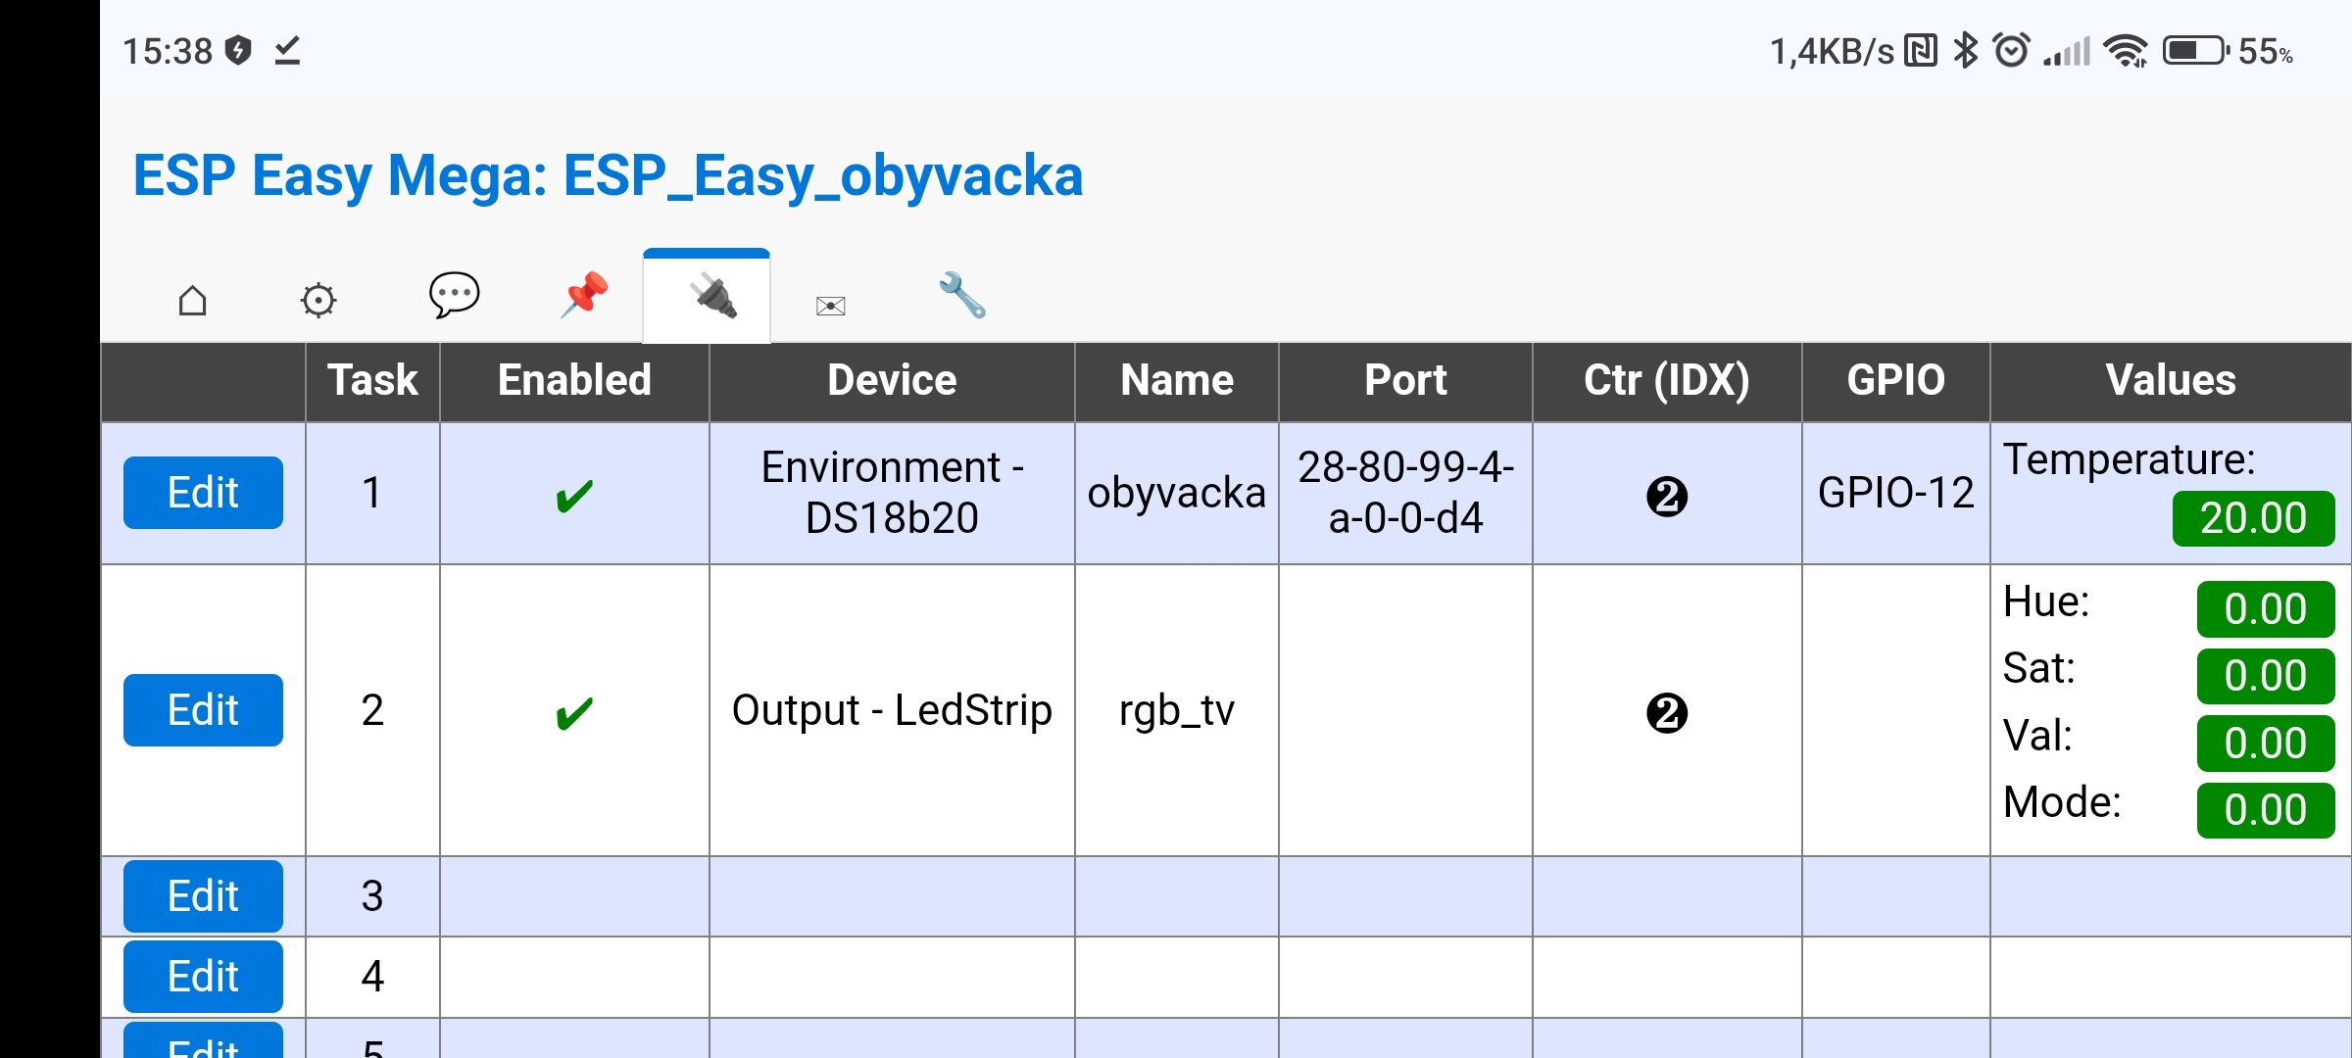This screenshot has width=2352, height=1058.
Task: Click enabled checkmark for task 1
Action: point(574,496)
